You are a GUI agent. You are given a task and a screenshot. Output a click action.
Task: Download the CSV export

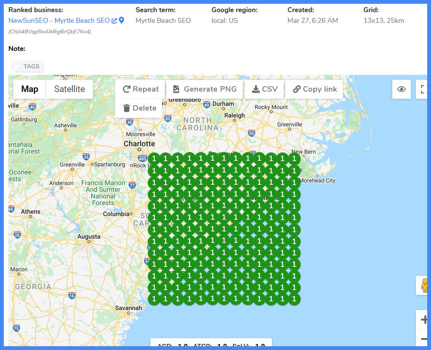click(x=265, y=89)
